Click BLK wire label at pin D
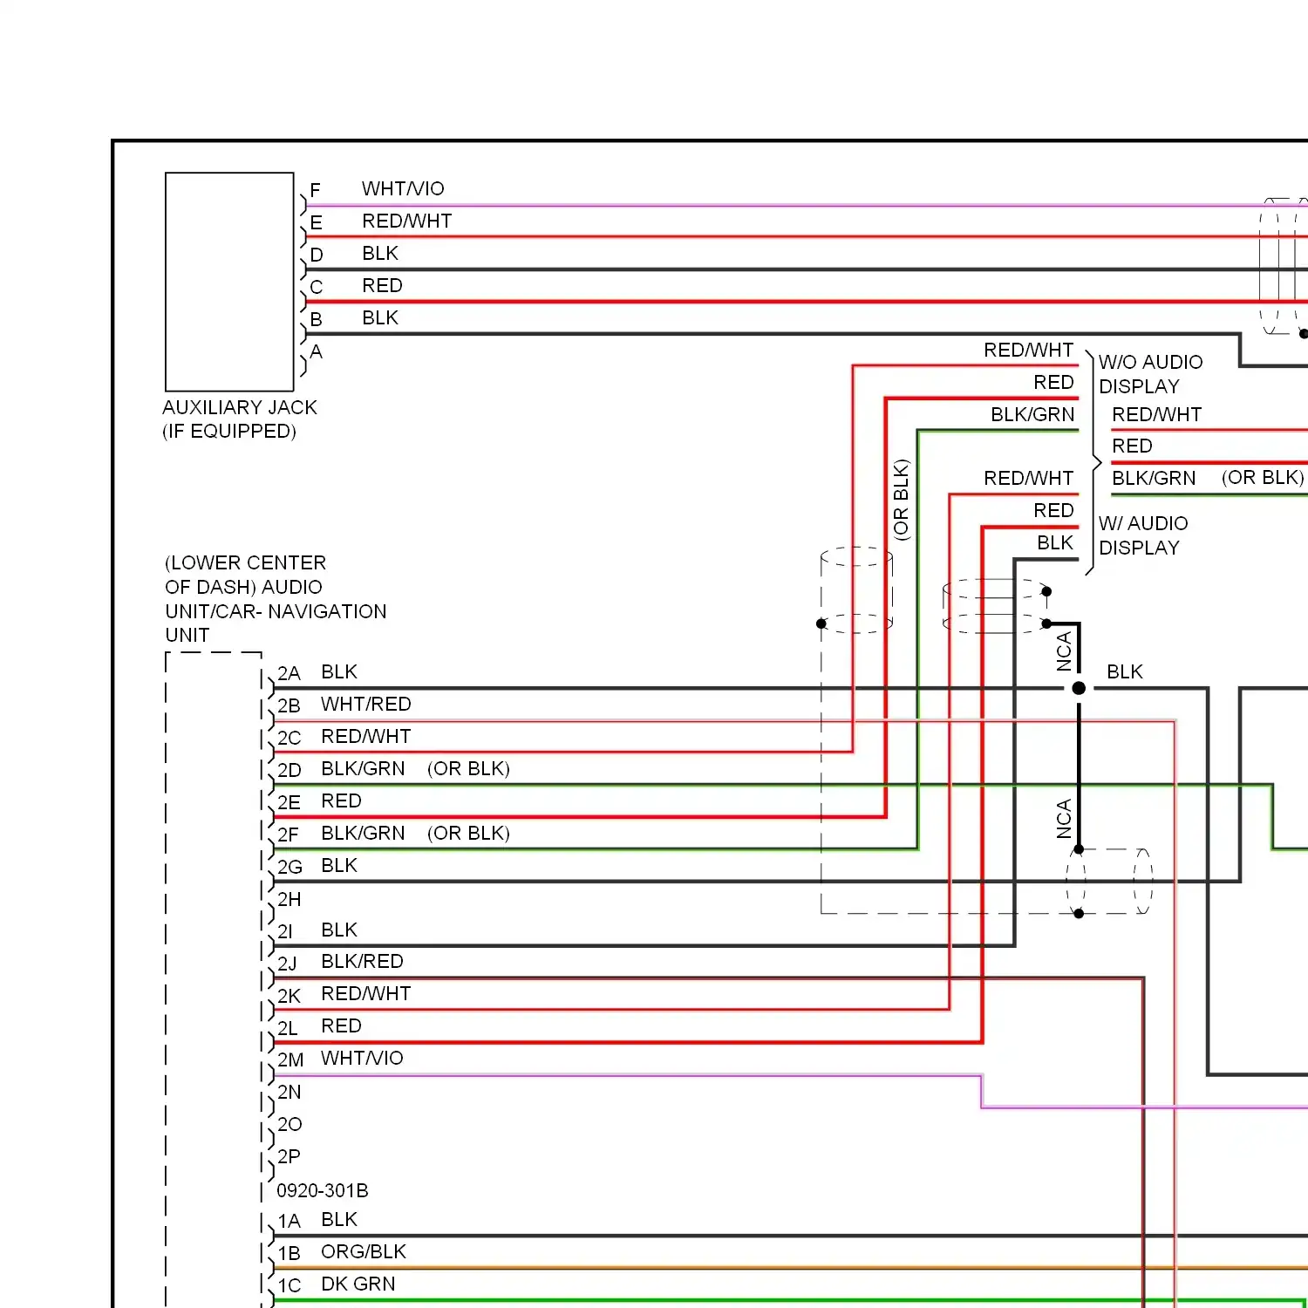The height and width of the screenshot is (1308, 1308). click(380, 253)
